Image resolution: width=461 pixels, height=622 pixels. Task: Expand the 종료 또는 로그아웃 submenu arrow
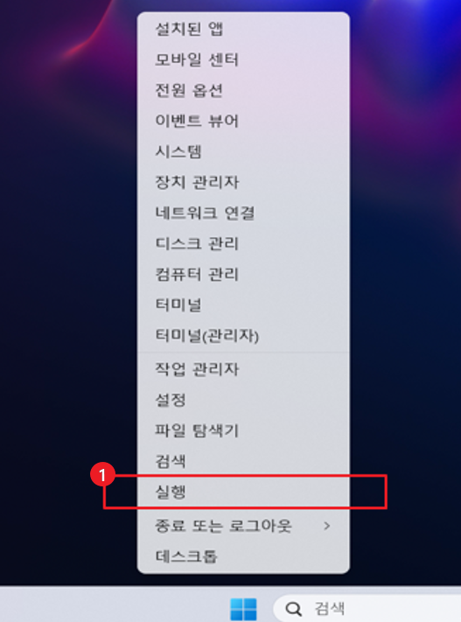click(x=326, y=526)
